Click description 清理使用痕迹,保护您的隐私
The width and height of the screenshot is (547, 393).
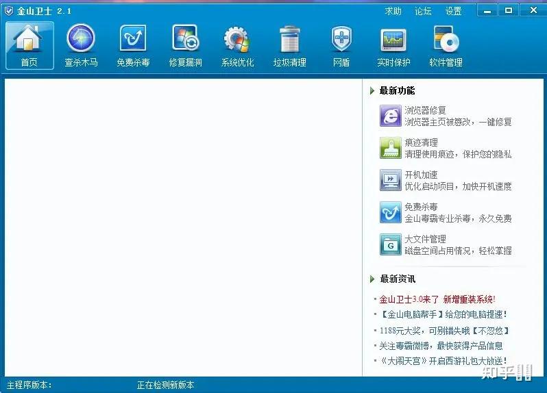click(458, 154)
